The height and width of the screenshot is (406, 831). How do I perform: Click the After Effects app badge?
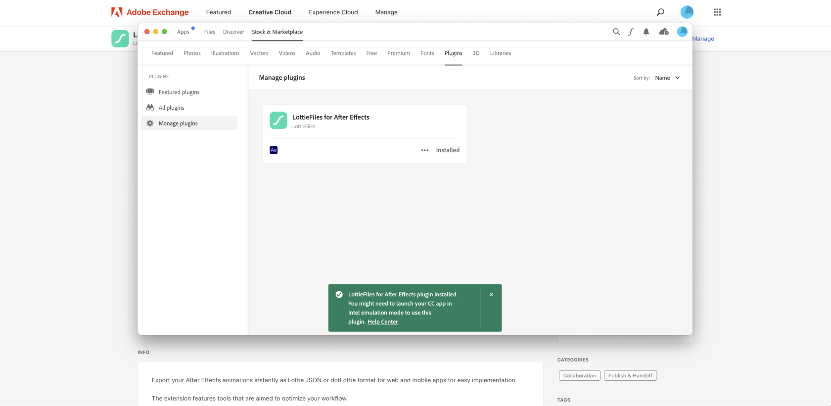coord(274,150)
